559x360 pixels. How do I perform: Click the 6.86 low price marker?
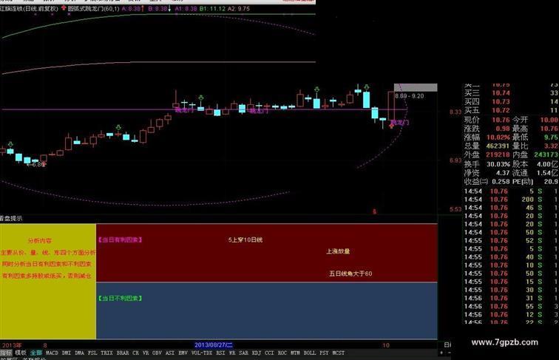pos(37,165)
